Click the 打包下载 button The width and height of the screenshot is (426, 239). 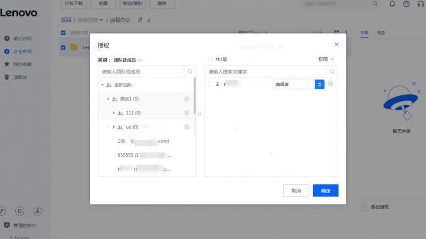[x=73, y=3]
